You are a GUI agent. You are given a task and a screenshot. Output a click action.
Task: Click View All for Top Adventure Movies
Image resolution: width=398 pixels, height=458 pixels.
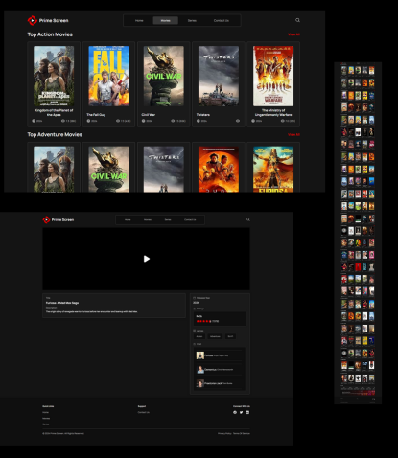(293, 134)
